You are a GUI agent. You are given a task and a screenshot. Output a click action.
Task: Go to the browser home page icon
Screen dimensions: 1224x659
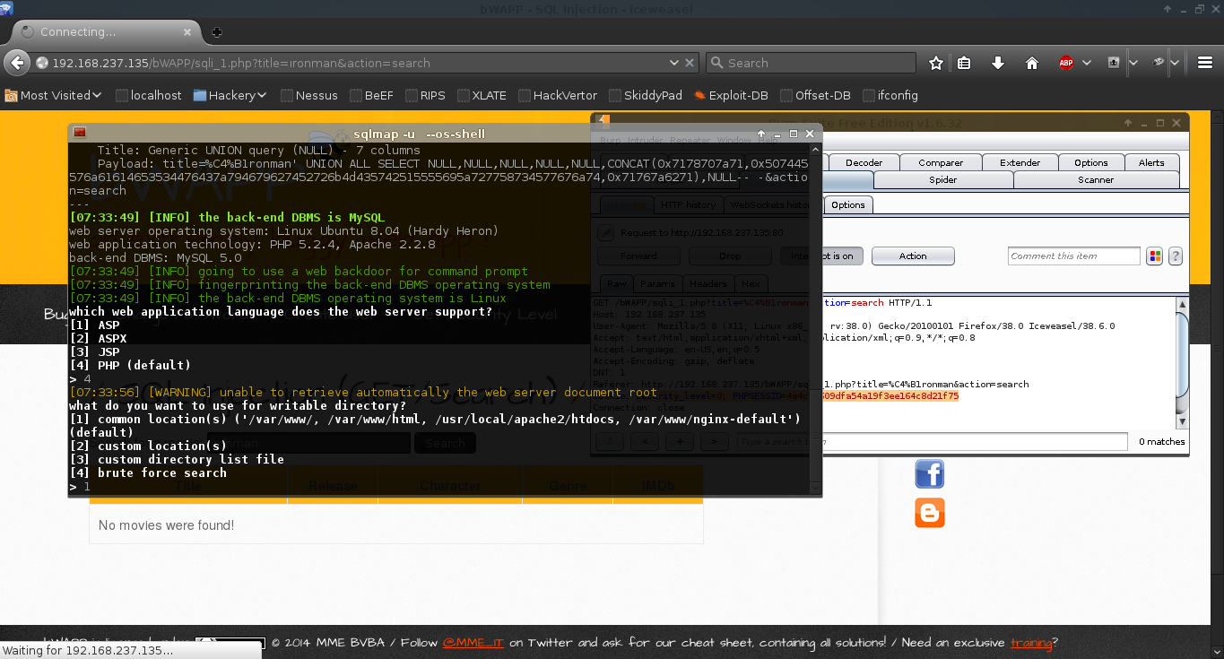coord(1031,63)
